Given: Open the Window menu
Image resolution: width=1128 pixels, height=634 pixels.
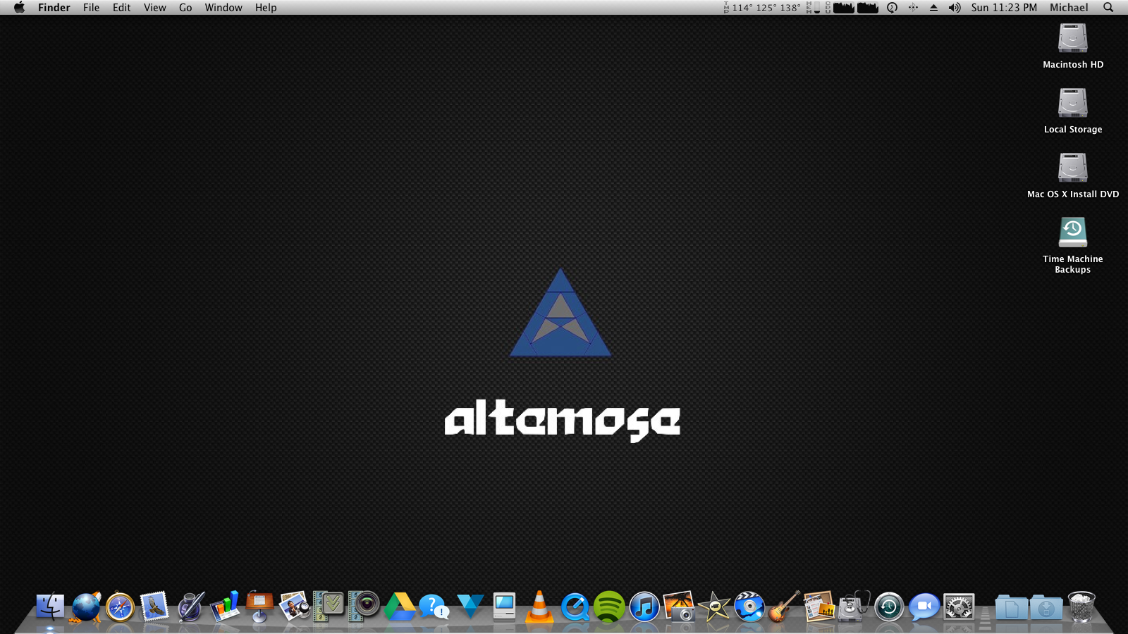Looking at the screenshot, I should click(x=223, y=8).
